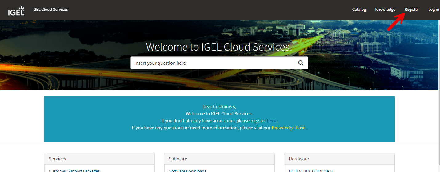
Task: Select the Software panel header
Action: tap(219, 159)
